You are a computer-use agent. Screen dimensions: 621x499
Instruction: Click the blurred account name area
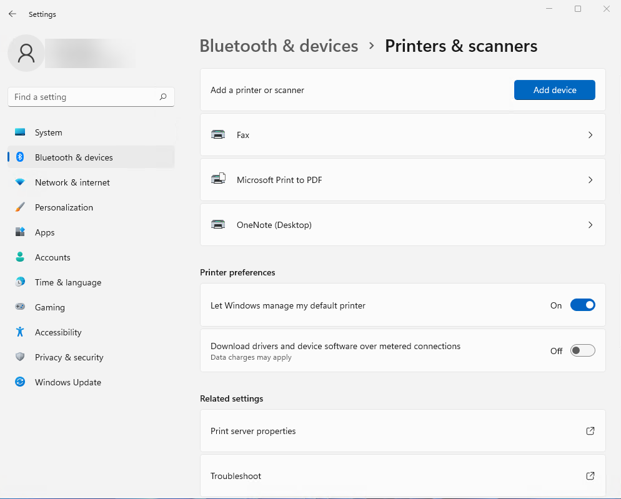coord(91,53)
